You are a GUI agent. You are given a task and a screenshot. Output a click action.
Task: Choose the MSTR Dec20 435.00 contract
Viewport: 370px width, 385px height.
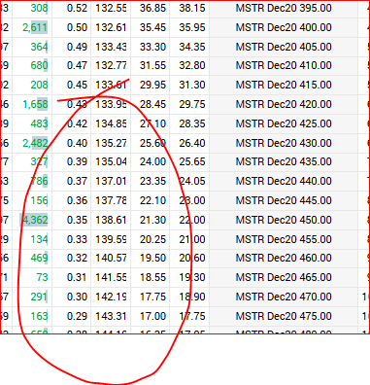[284, 161]
